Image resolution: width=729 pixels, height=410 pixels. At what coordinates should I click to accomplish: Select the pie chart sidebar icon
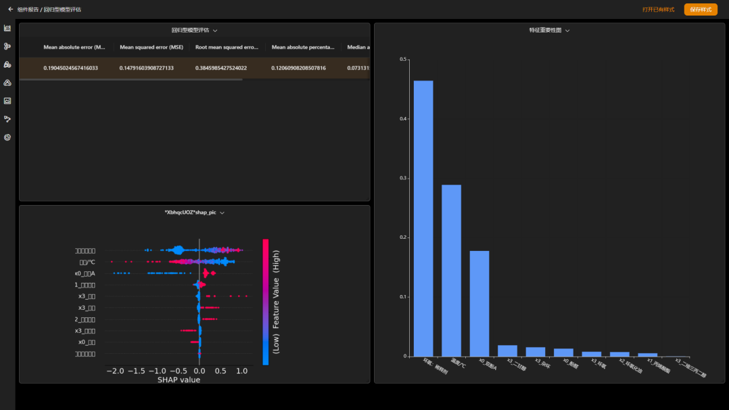pos(7,137)
